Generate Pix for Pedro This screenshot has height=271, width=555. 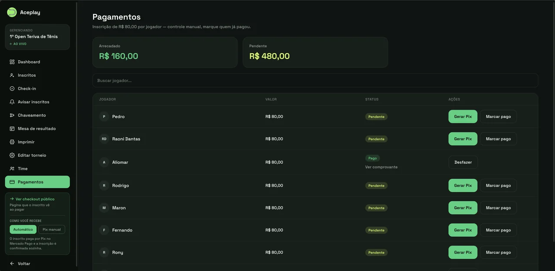[x=463, y=116]
